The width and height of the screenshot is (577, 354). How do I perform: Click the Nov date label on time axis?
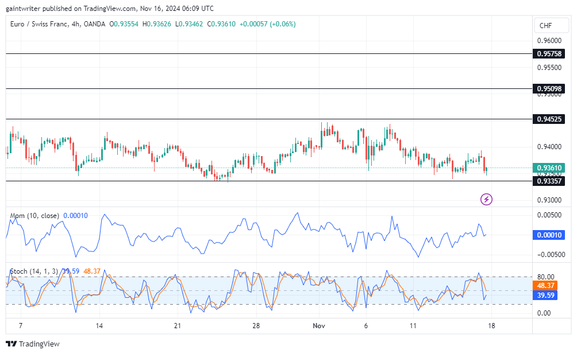point(319,326)
